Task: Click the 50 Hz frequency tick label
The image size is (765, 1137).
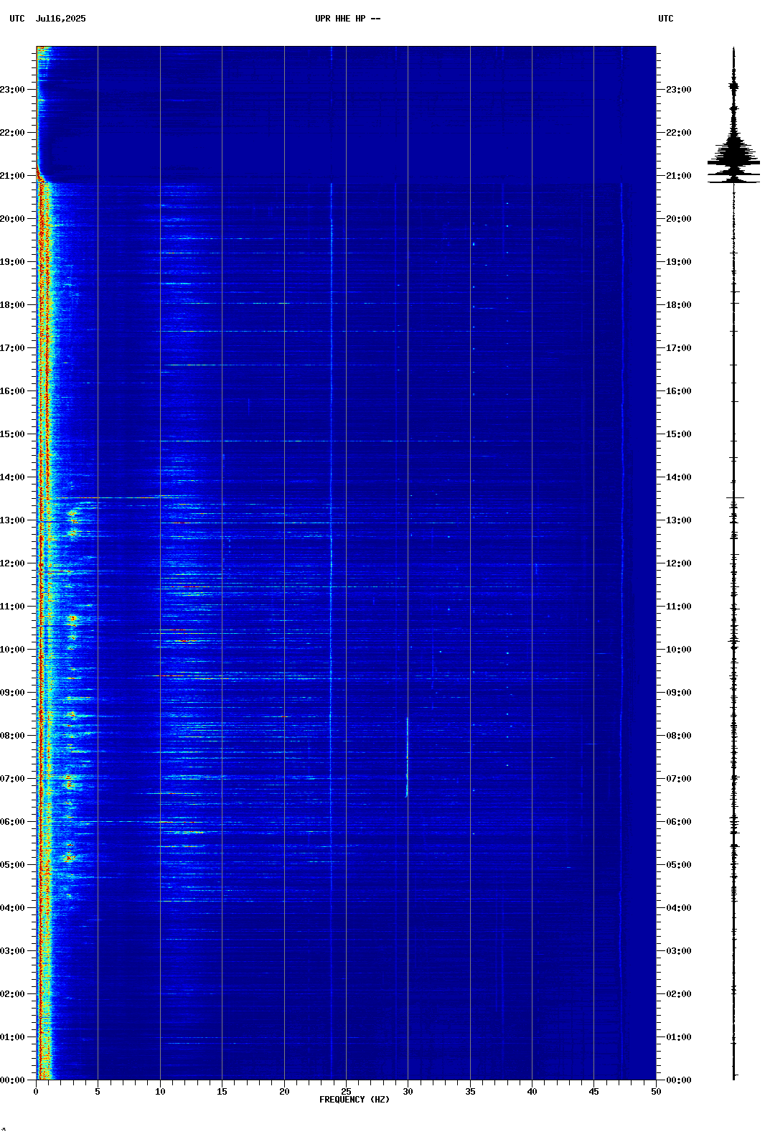Action: point(656,1092)
